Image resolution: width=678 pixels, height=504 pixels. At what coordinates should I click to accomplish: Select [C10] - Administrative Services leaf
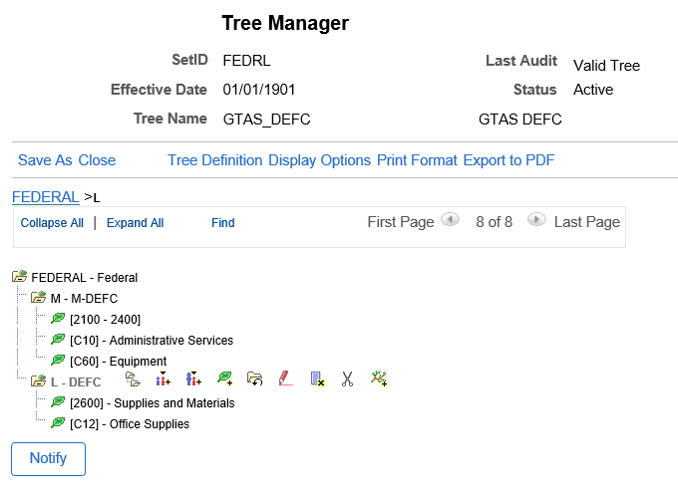152,341
